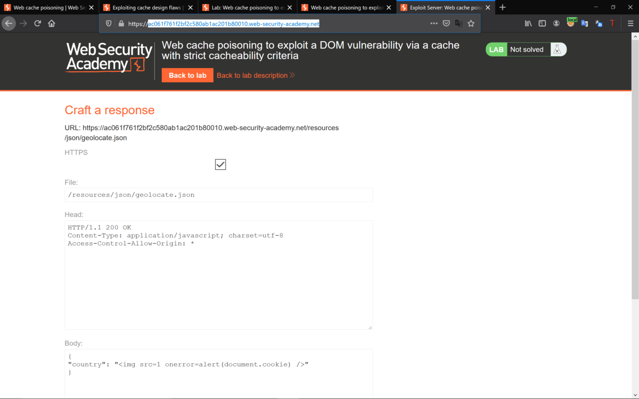The height and width of the screenshot is (399, 639).
Task: Toggle the HTTPS checkbox
Action: 220,164
